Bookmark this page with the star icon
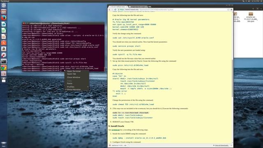The height and width of the screenshot is (148, 263). tap(228, 9)
